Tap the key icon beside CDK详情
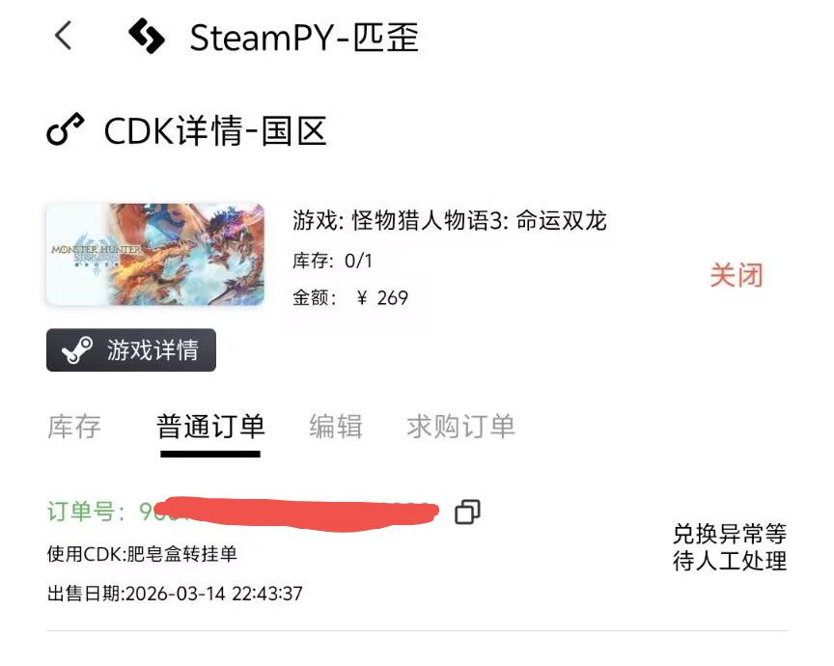Screen dimensions: 834x666 click(66, 129)
